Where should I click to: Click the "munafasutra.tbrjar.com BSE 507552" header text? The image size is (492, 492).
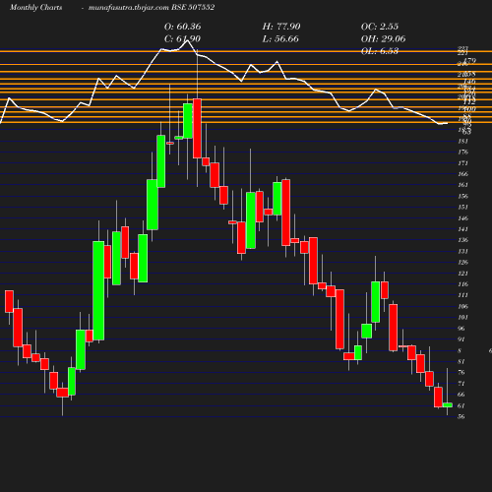tap(152, 8)
